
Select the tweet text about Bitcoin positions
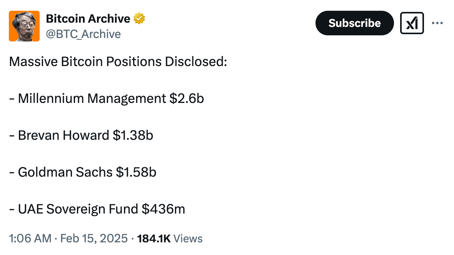click(x=118, y=61)
